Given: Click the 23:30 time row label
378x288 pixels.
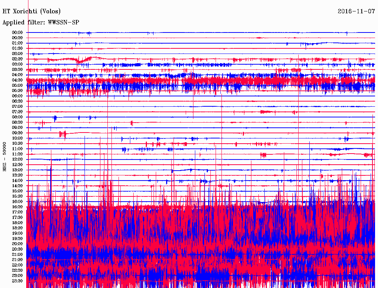Looking at the screenshot, I should [17, 281].
